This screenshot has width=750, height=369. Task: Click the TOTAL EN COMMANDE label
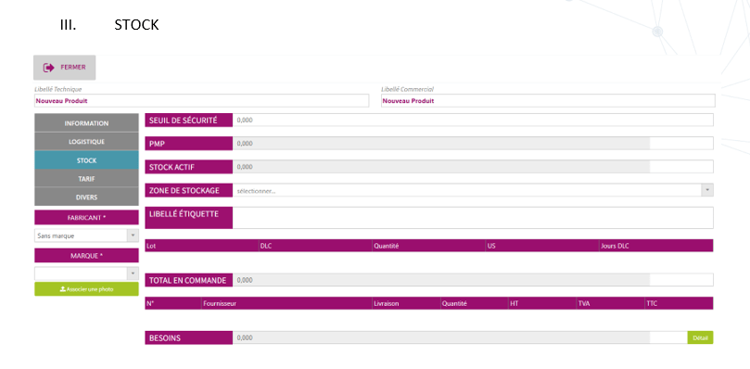tap(189, 280)
